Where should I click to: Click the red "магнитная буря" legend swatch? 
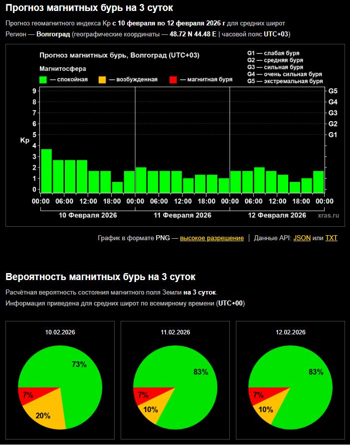(x=173, y=79)
